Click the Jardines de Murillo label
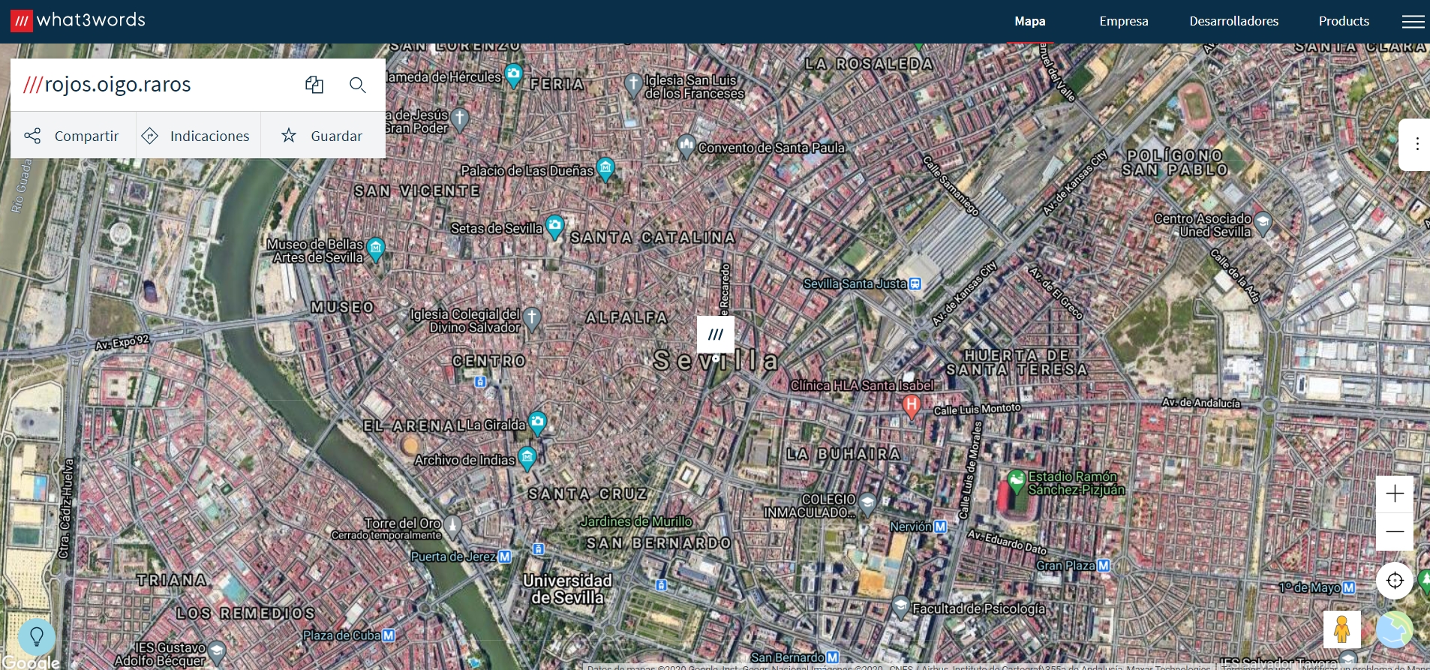Image resolution: width=1430 pixels, height=670 pixels. click(636, 521)
